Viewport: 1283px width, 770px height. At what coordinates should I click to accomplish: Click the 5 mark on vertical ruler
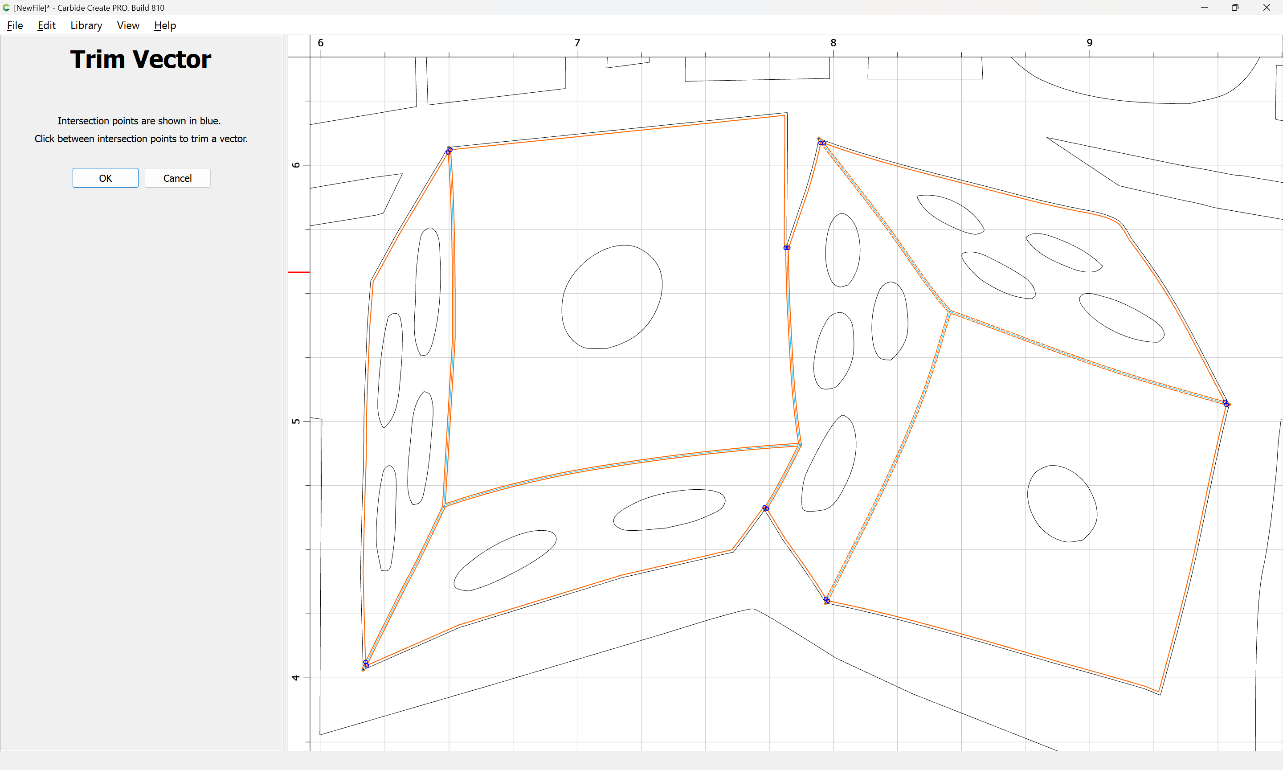tap(296, 422)
